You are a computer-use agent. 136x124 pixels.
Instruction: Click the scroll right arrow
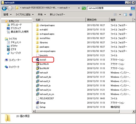134,111
